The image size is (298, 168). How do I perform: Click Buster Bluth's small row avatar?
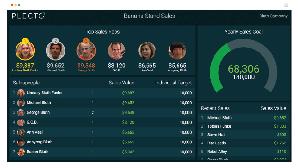coord(21,152)
